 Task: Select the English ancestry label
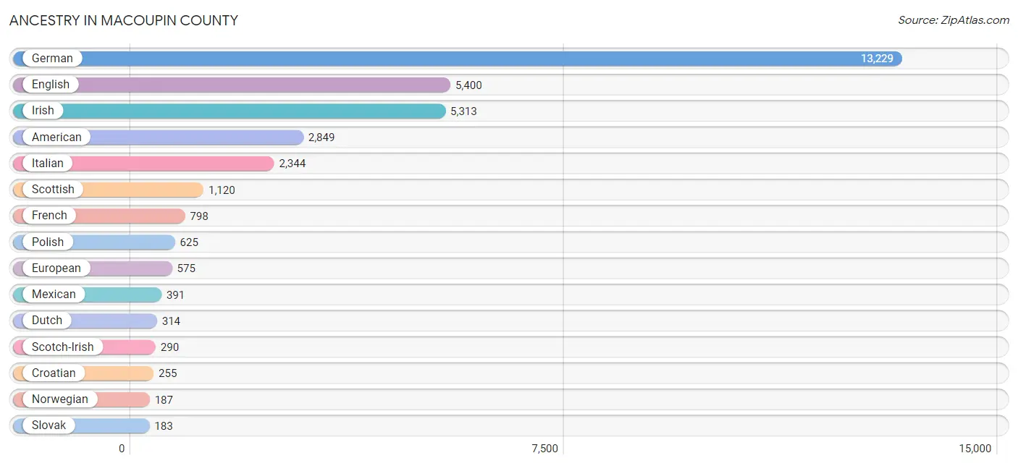point(51,85)
